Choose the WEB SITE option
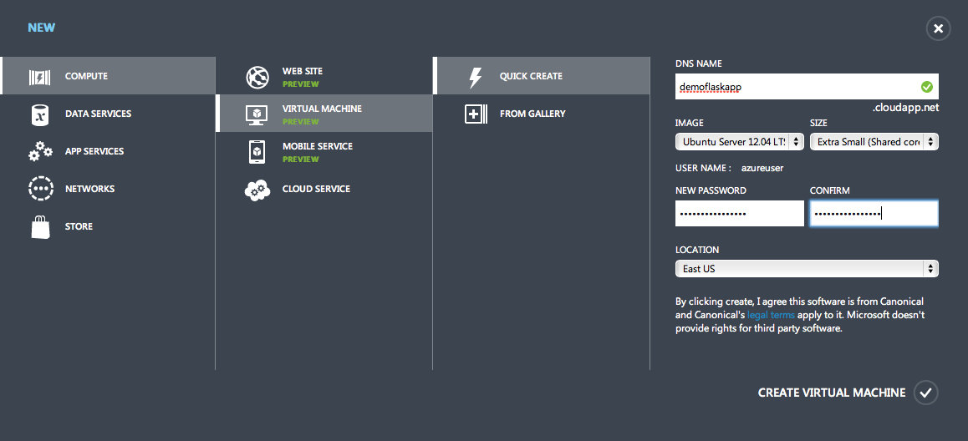 (x=303, y=71)
